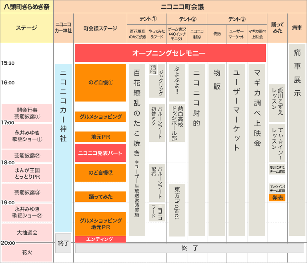The height and width of the screenshot is (263, 307).
Task: Click the orange 踊ってみた stage block
Action: tap(100, 197)
